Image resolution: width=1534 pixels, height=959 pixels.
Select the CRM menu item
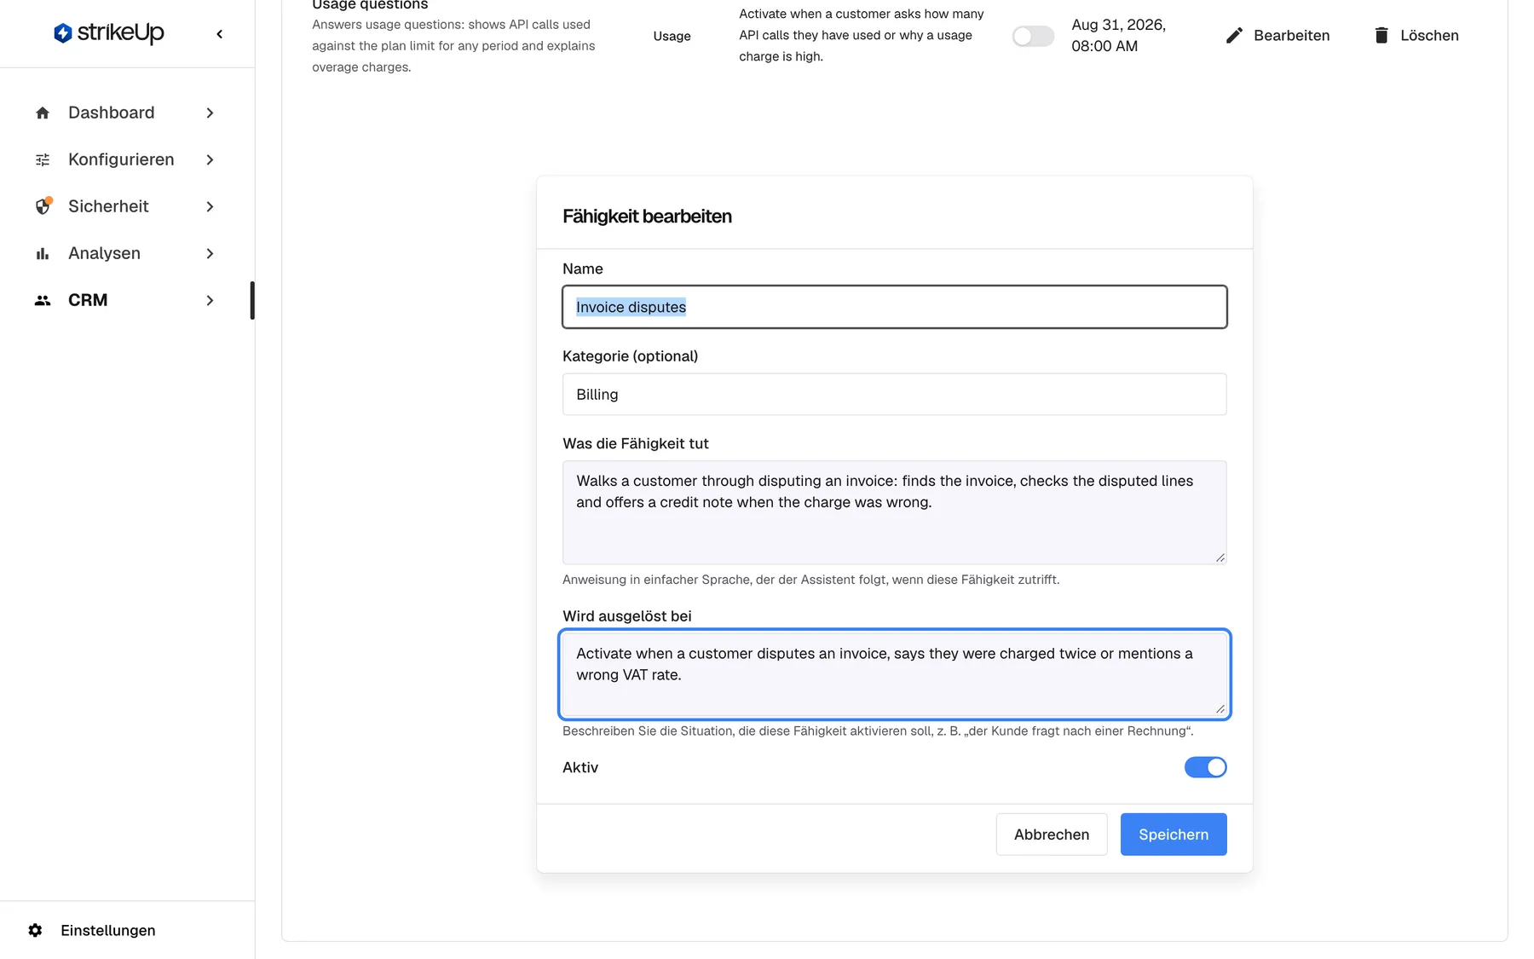[126, 300]
